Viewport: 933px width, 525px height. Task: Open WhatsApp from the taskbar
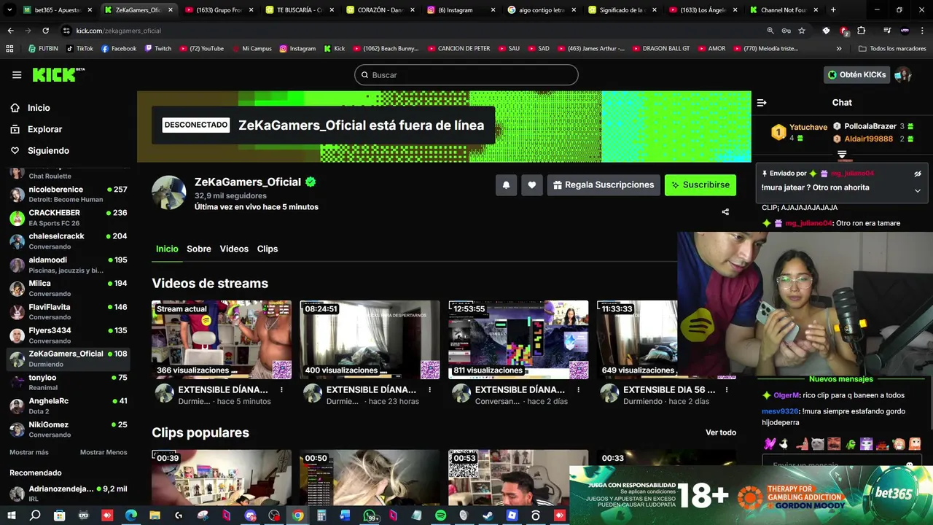pyautogui.click(x=370, y=516)
